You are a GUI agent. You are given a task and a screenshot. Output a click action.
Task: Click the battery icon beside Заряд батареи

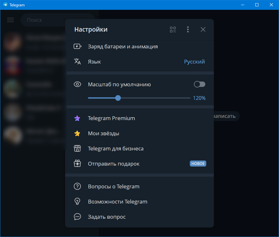click(77, 46)
